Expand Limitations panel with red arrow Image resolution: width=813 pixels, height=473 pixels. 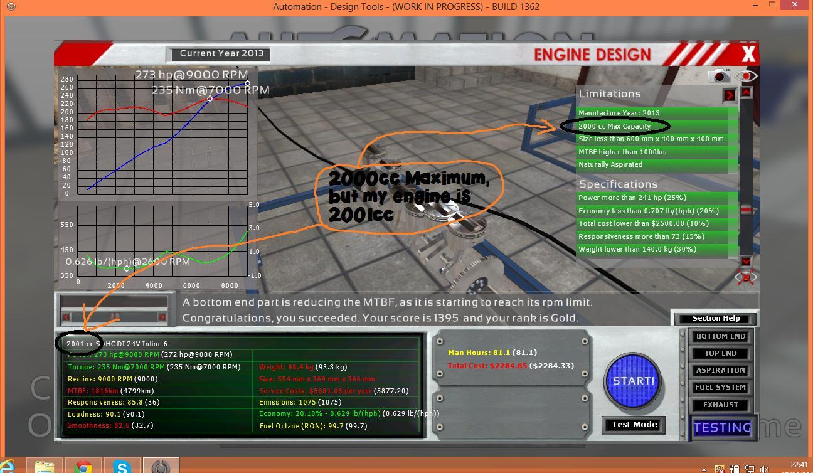pos(729,95)
